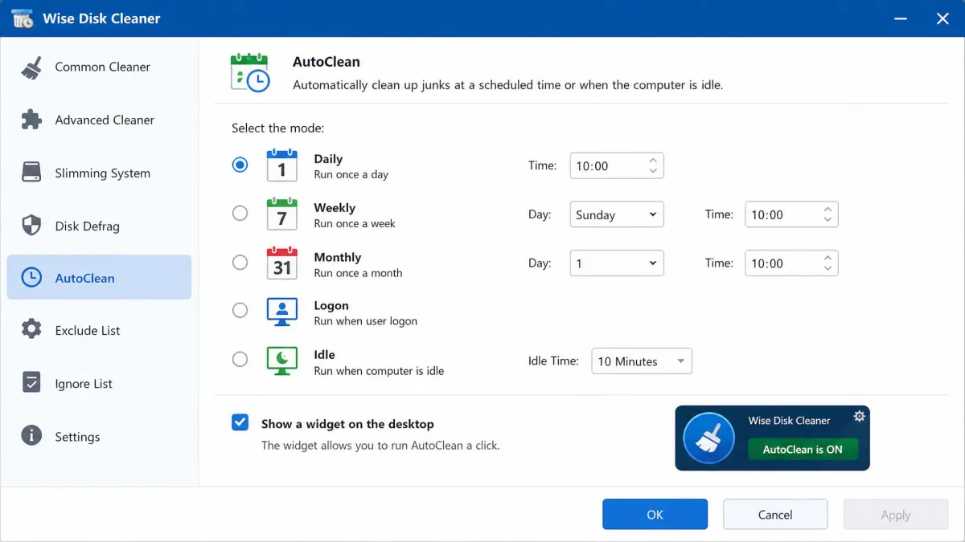The image size is (965, 542).
Task: Click the Common Cleaner broom icon
Action: [x=31, y=67]
